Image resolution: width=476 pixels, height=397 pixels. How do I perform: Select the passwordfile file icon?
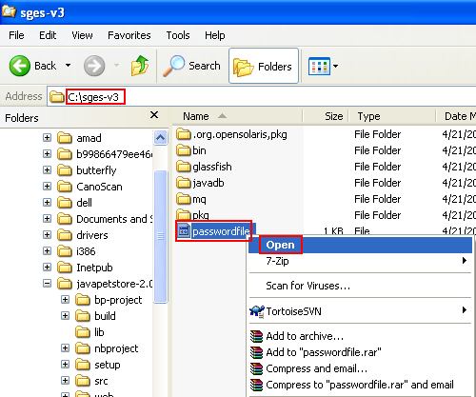(184, 231)
